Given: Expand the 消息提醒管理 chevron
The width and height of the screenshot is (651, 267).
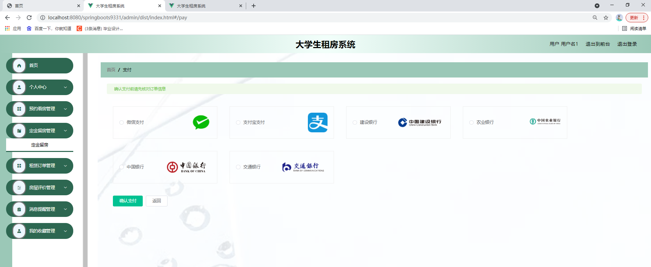Looking at the screenshot, I should 65,209.
